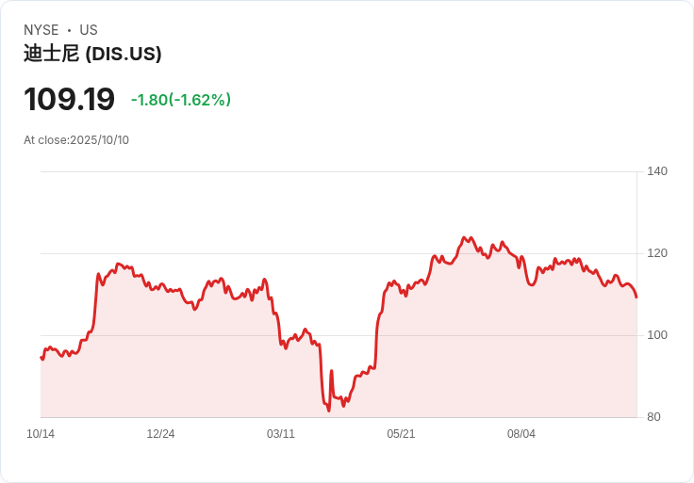Select the 12/24 date on the x-axis

tap(160, 434)
